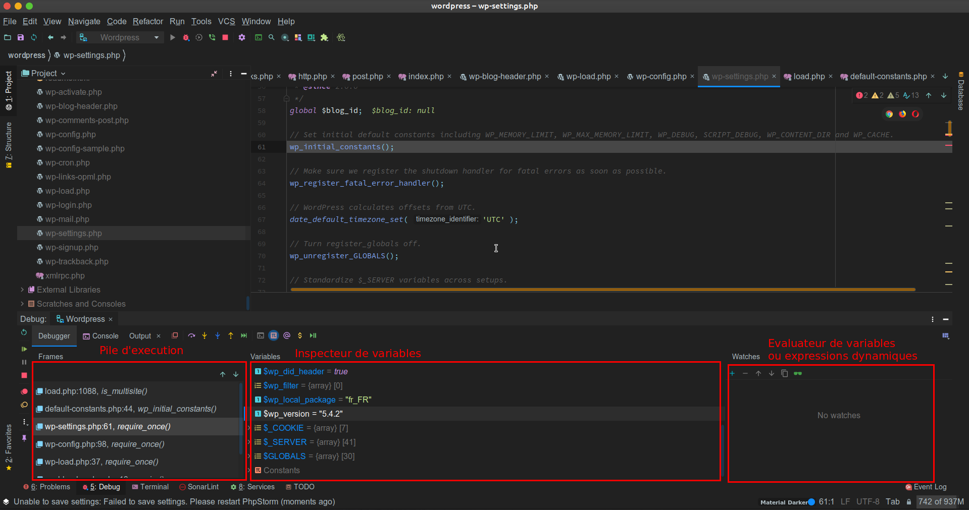Toggle the pin tab icon in the debug sidebar

click(x=24, y=438)
